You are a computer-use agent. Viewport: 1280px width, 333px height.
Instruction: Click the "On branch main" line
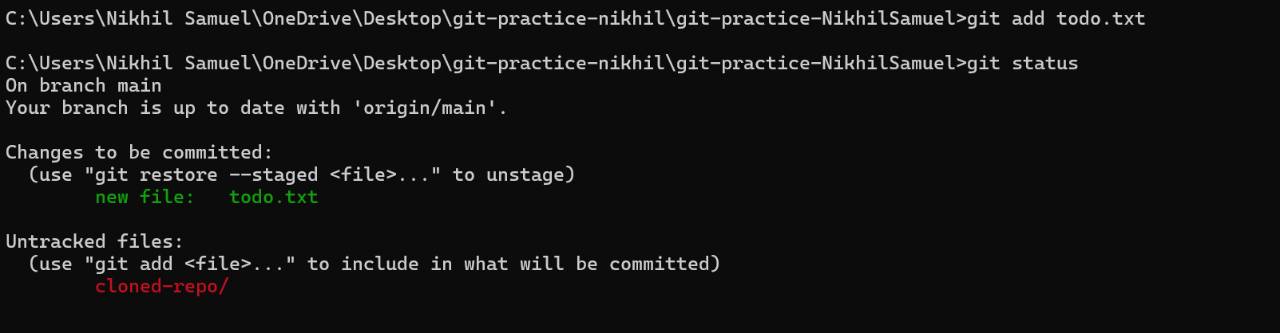point(83,85)
